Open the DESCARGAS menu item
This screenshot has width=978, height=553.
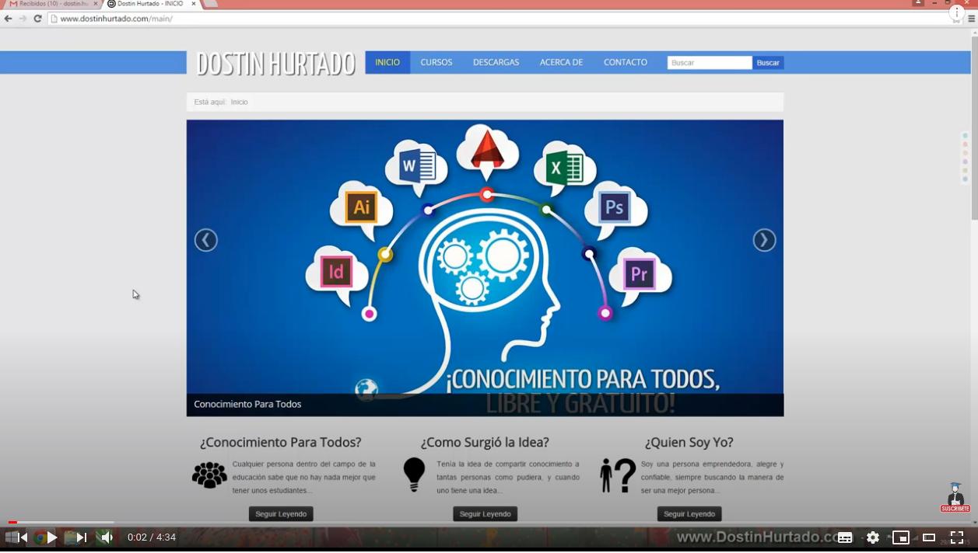click(496, 63)
